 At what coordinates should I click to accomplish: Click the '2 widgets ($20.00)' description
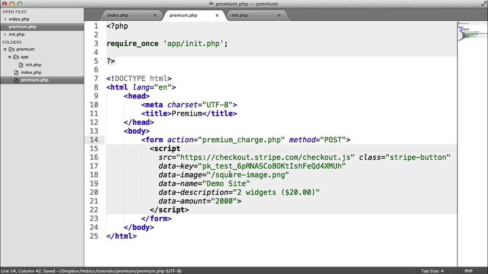click(x=276, y=192)
